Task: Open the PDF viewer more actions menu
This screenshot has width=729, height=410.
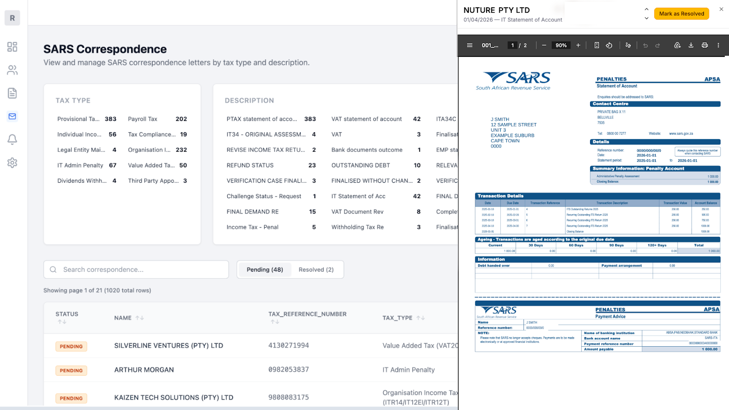Action: (718, 45)
